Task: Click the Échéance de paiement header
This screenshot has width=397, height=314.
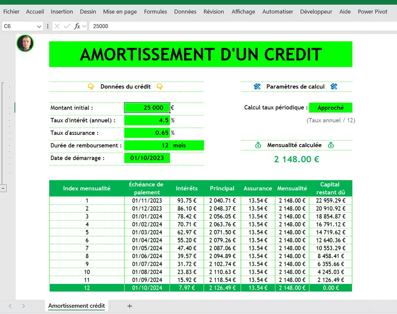Action: click(147, 188)
